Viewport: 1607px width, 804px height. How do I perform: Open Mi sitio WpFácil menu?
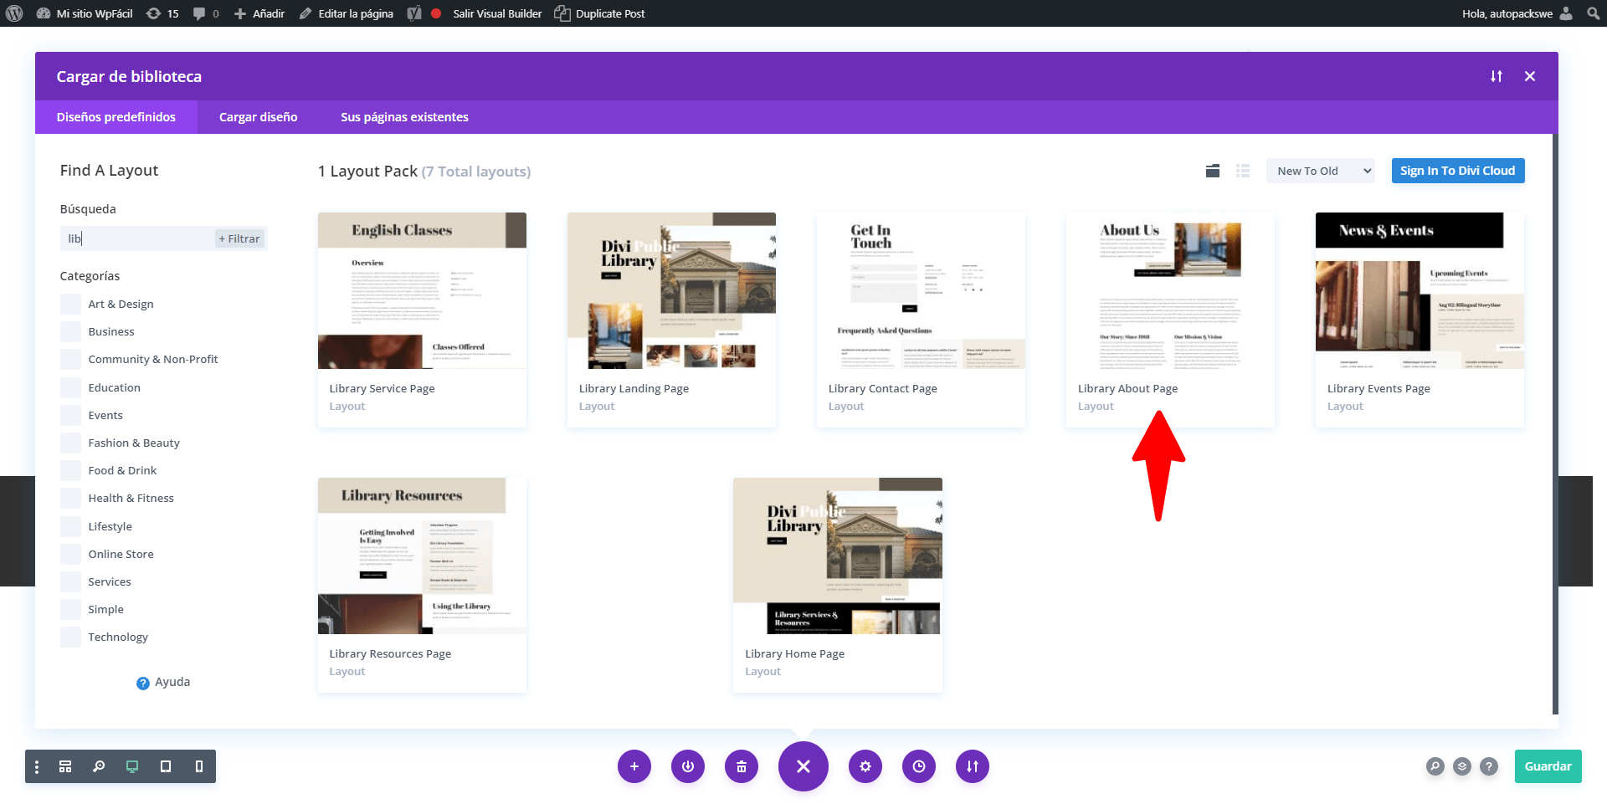pos(85,13)
